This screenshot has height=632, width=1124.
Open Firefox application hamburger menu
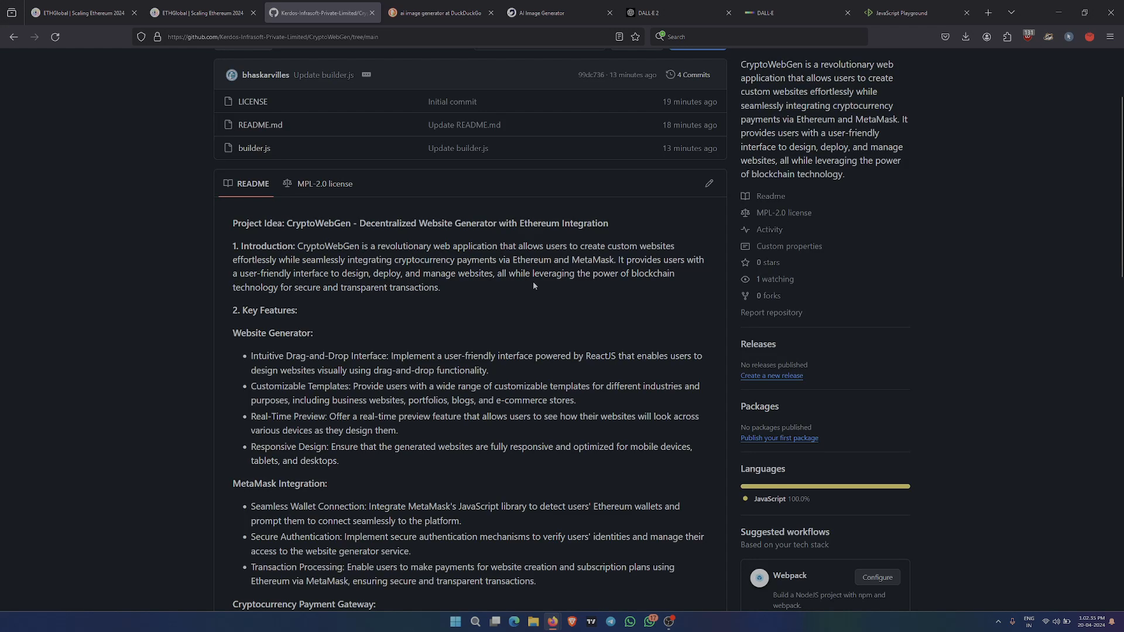[x=1110, y=36]
